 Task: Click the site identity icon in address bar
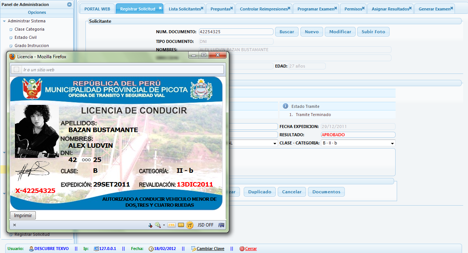click(16, 69)
